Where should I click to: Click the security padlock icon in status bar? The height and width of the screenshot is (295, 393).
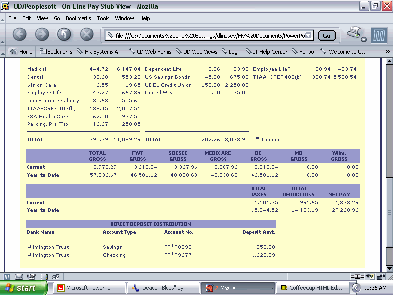381,277
